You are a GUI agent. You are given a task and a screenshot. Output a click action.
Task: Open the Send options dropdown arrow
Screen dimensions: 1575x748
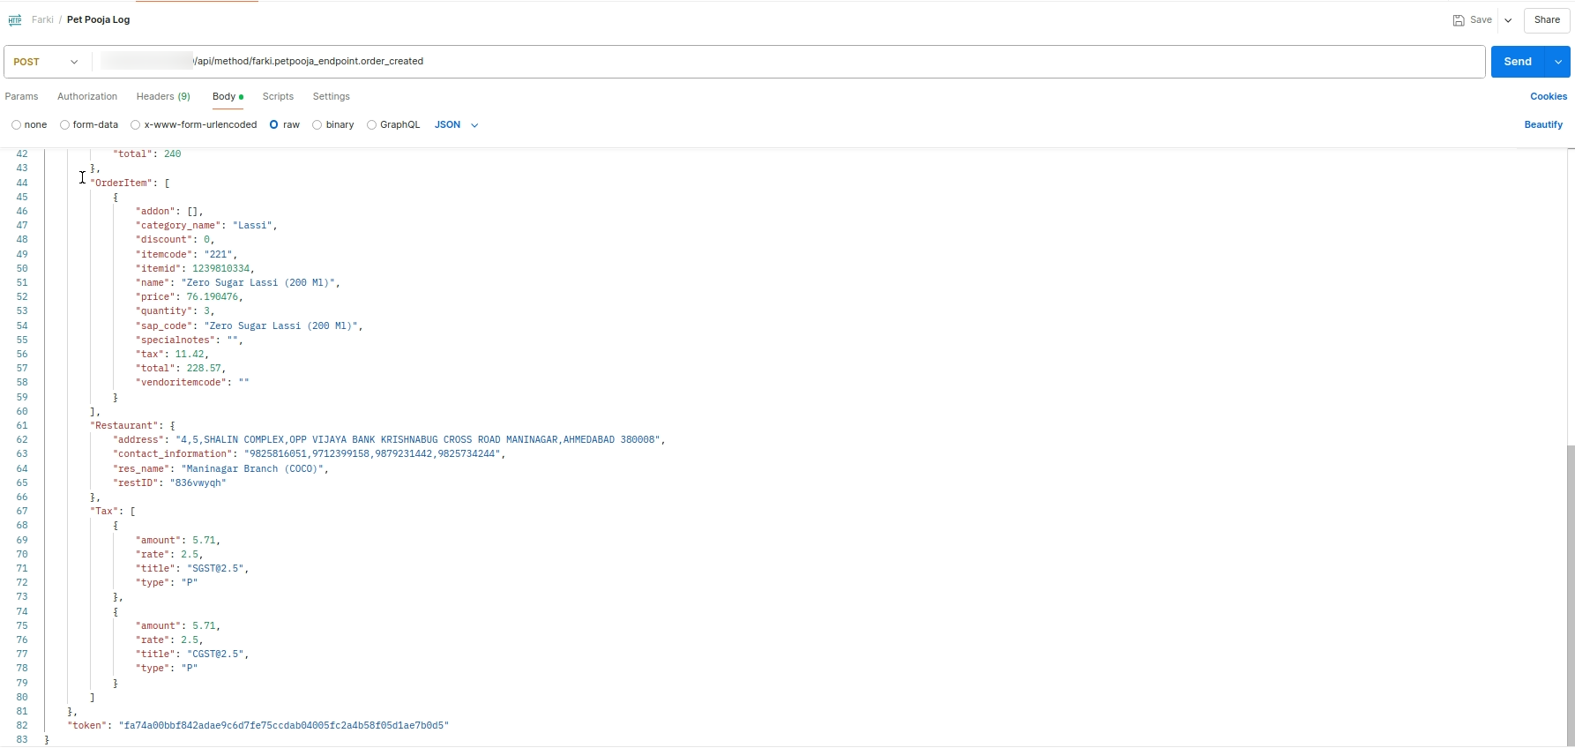[x=1558, y=62]
